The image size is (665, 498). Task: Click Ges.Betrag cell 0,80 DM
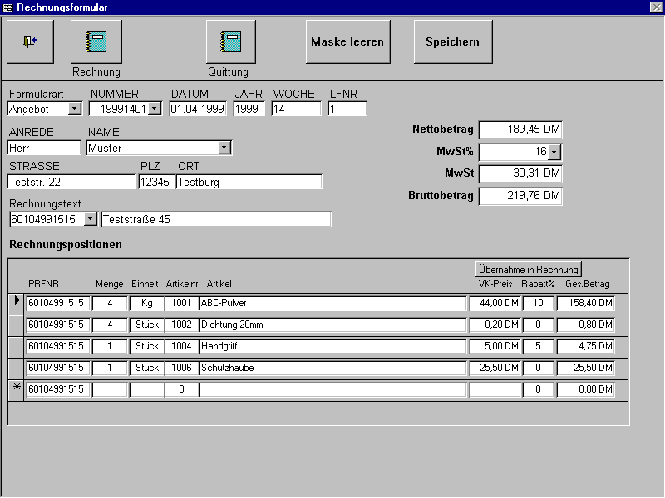[586, 325]
